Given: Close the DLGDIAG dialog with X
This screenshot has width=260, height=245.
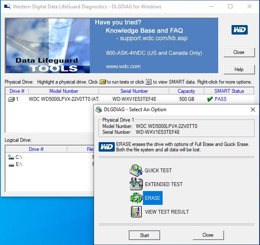Looking at the screenshot, I should (252, 110).
